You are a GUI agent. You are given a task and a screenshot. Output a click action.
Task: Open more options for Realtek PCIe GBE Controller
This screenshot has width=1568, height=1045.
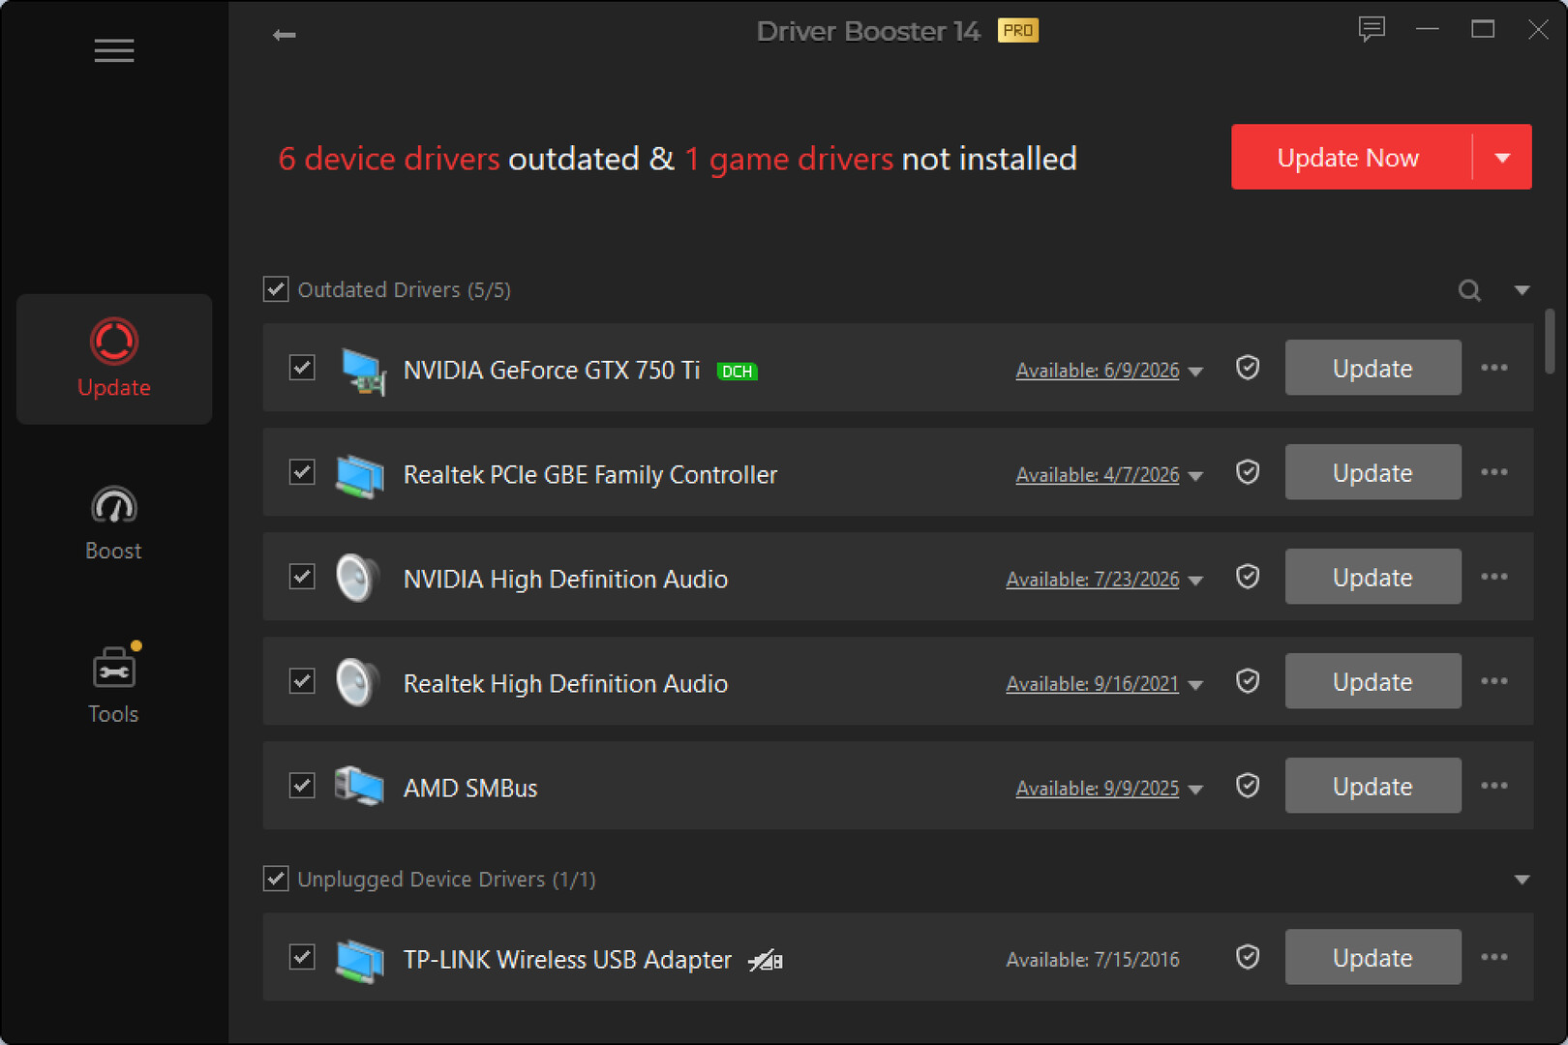(1494, 472)
